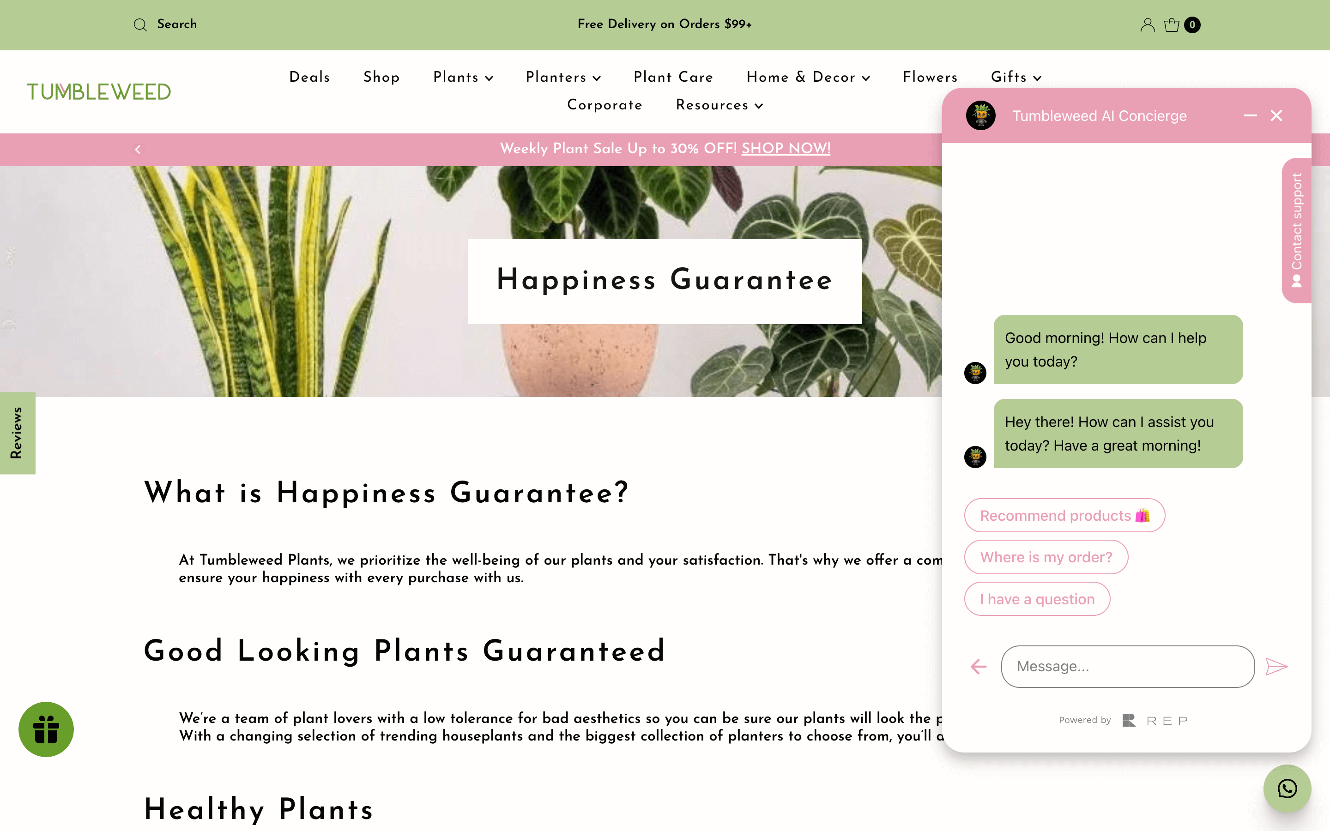Expand the Planters dropdown menu

tap(564, 78)
